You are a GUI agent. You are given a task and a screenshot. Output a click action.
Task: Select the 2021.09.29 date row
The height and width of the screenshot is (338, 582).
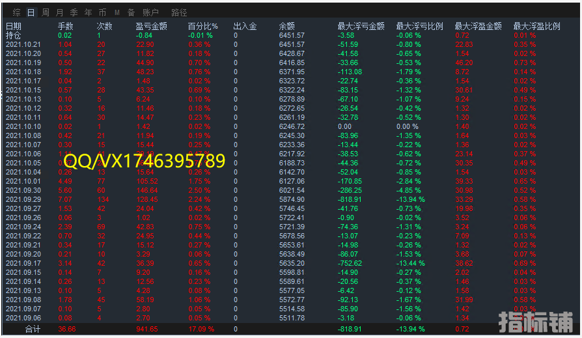(23, 199)
